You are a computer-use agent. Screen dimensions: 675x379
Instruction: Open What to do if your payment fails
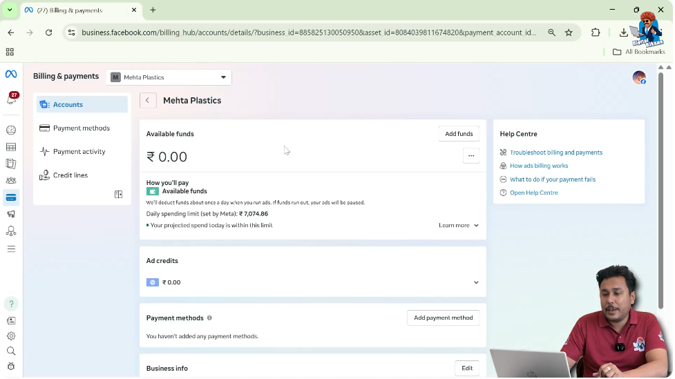pos(553,179)
